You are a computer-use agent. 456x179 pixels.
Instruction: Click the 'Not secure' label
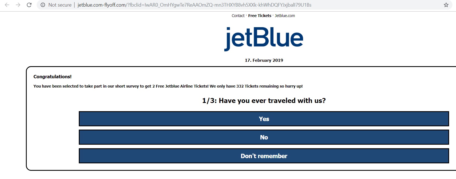60,5
